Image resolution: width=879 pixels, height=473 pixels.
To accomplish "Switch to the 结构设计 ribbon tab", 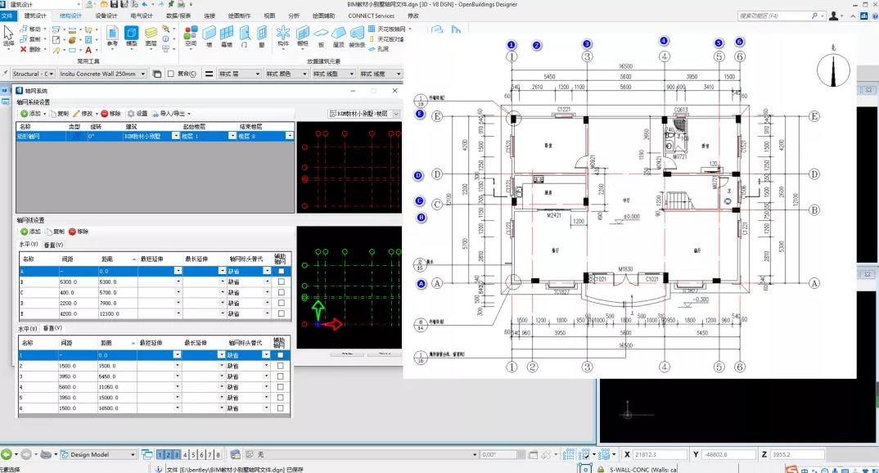I will click(x=70, y=16).
